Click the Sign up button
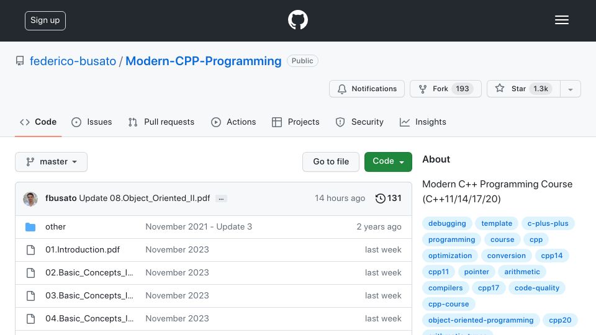The height and width of the screenshot is (335, 596). click(x=45, y=20)
